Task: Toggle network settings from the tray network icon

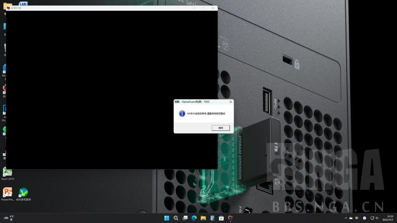Action: coord(373,218)
